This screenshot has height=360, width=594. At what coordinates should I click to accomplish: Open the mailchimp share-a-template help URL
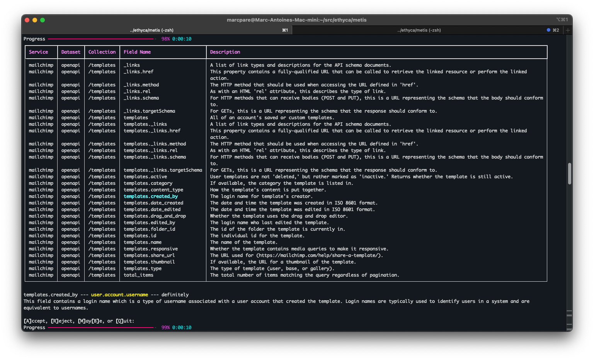point(319,255)
